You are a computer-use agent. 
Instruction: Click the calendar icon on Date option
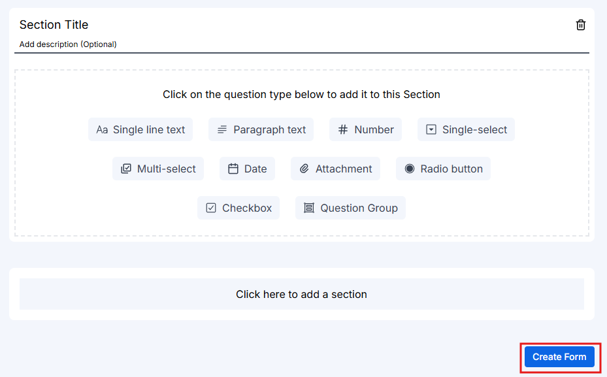click(x=232, y=169)
